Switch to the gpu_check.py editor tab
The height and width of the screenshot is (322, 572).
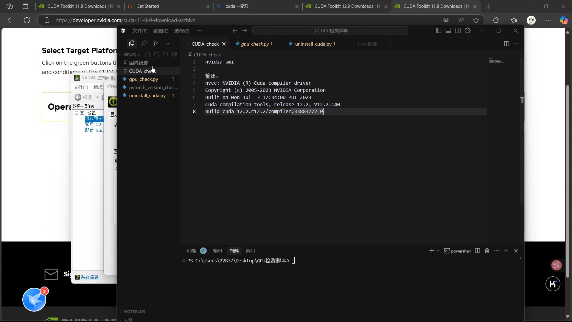pyautogui.click(x=255, y=44)
